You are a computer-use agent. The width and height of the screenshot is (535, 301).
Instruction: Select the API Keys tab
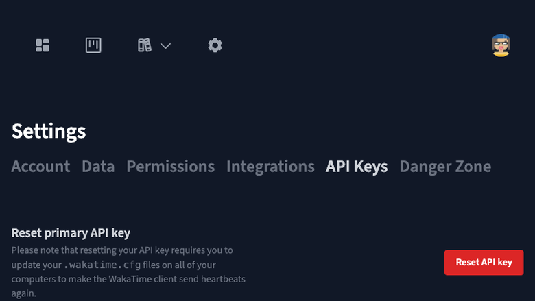pos(357,167)
